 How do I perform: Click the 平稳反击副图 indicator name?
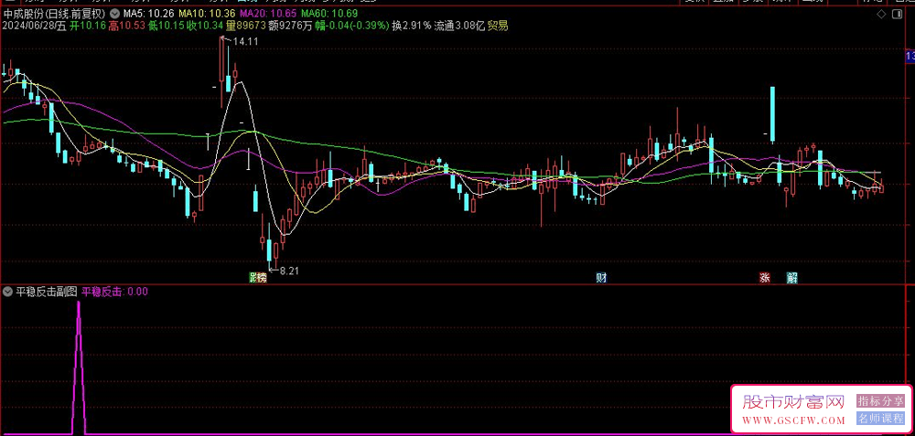point(46,292)
